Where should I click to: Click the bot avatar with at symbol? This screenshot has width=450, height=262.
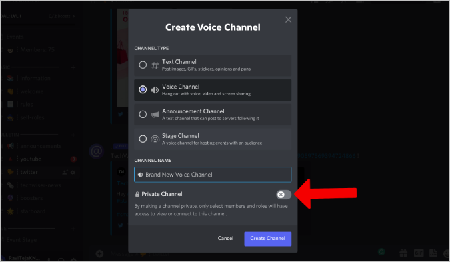(97, 151)
